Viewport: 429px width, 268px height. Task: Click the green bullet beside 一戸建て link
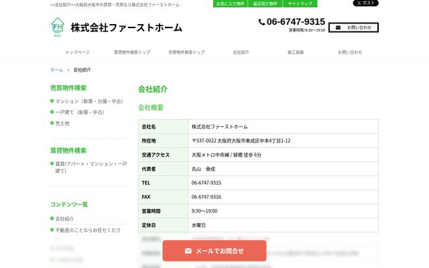tap(52, 112)
